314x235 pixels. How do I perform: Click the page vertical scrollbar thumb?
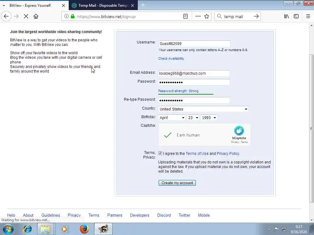312,128
